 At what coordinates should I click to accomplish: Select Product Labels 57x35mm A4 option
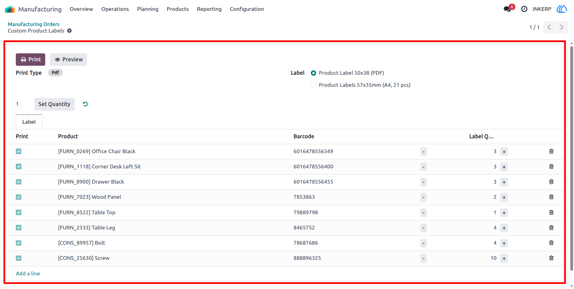click(314, 85)
